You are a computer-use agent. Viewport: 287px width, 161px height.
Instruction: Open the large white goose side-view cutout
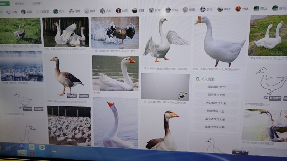pyautogui.click(x=220, y=41)
